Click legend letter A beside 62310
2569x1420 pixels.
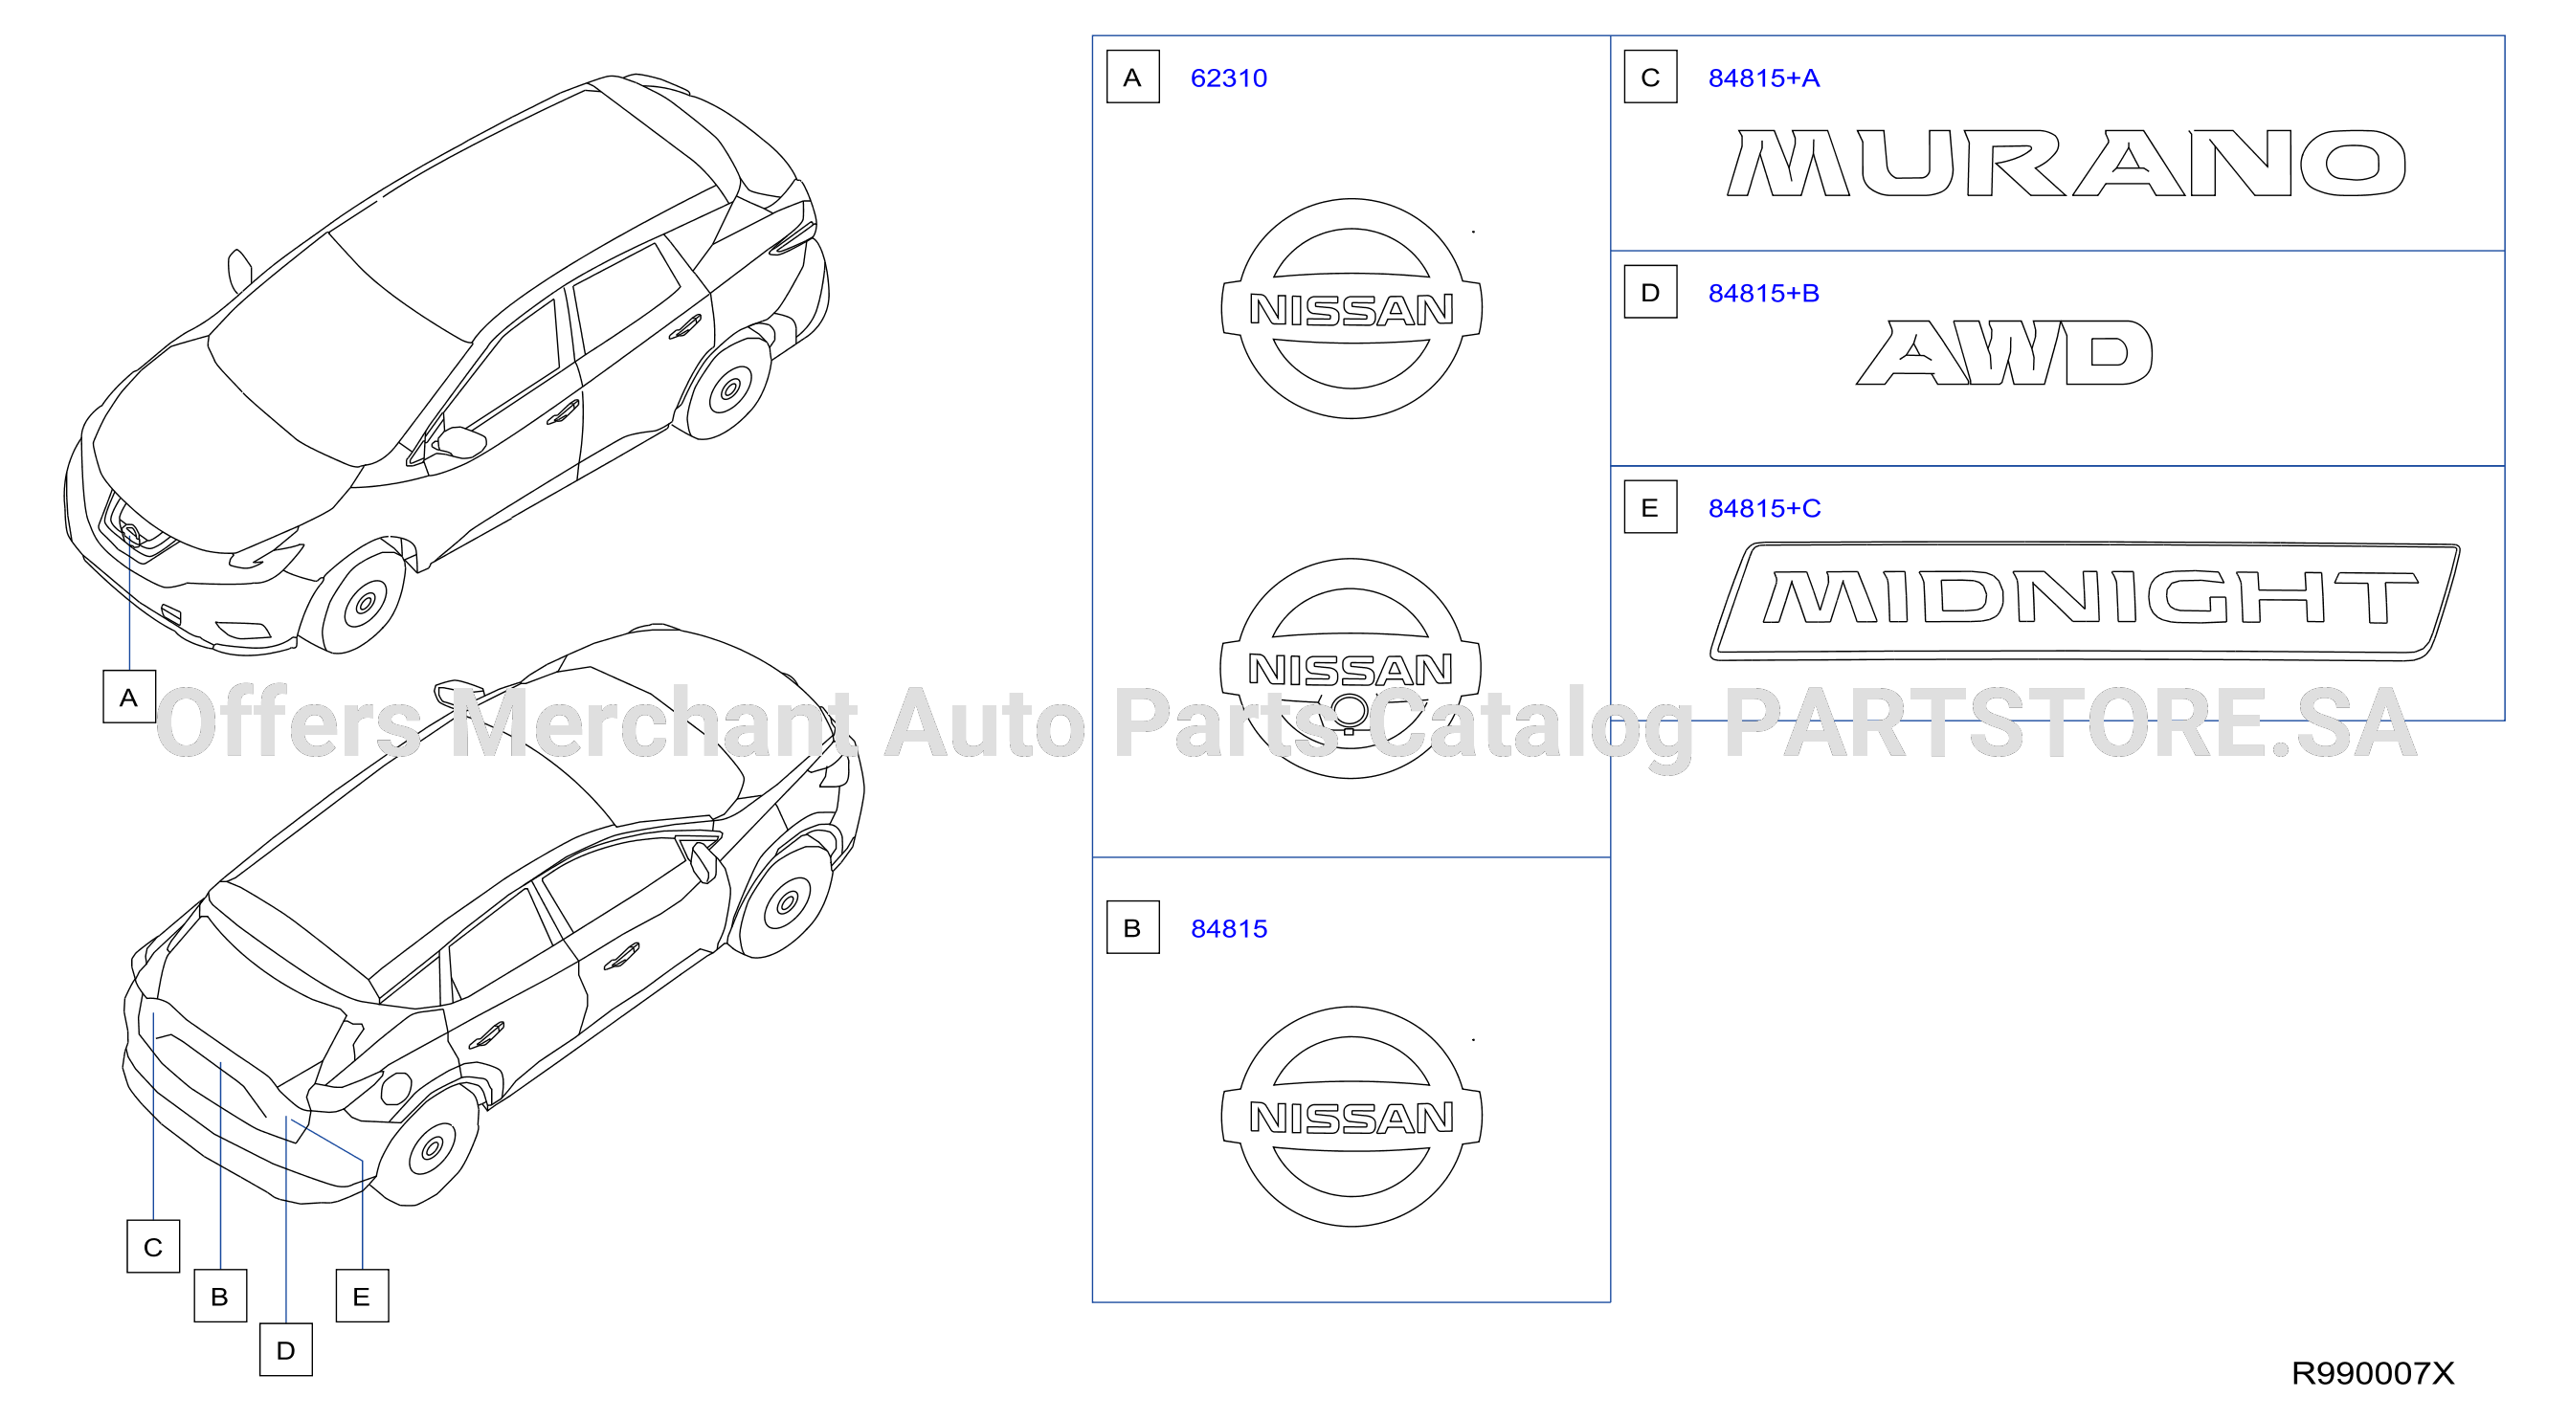click(x=1133, y=77)
